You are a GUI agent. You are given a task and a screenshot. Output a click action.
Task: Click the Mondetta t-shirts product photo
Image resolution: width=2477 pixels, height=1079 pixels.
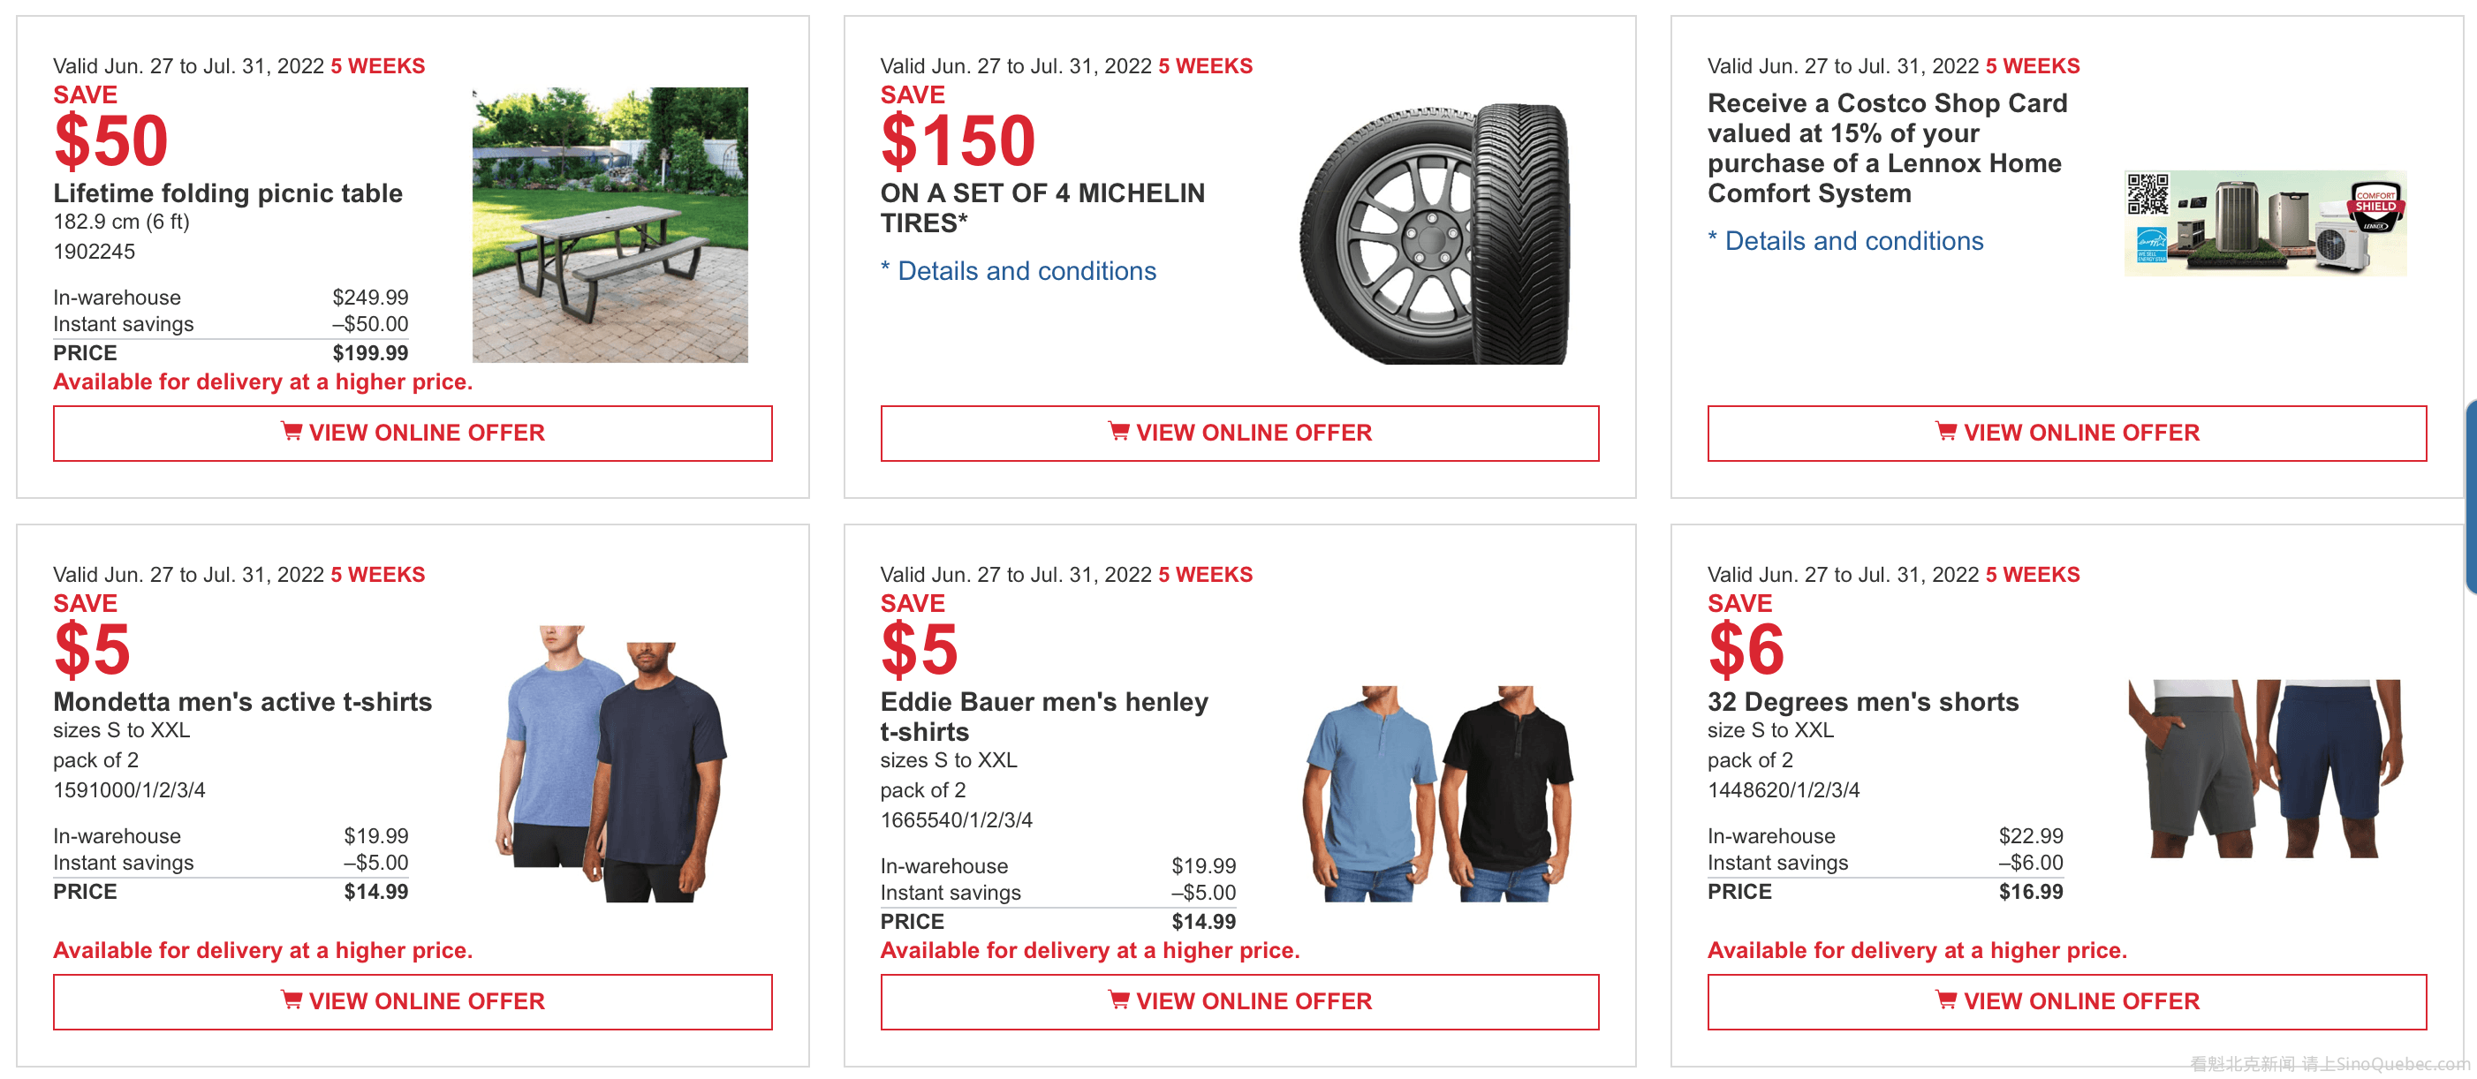612,764
